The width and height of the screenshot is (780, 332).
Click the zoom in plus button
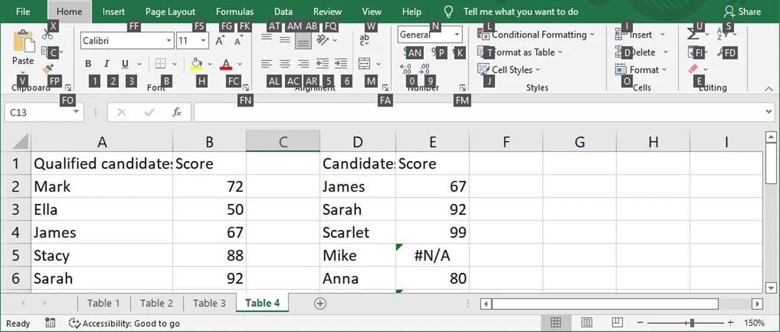[731, 323]
